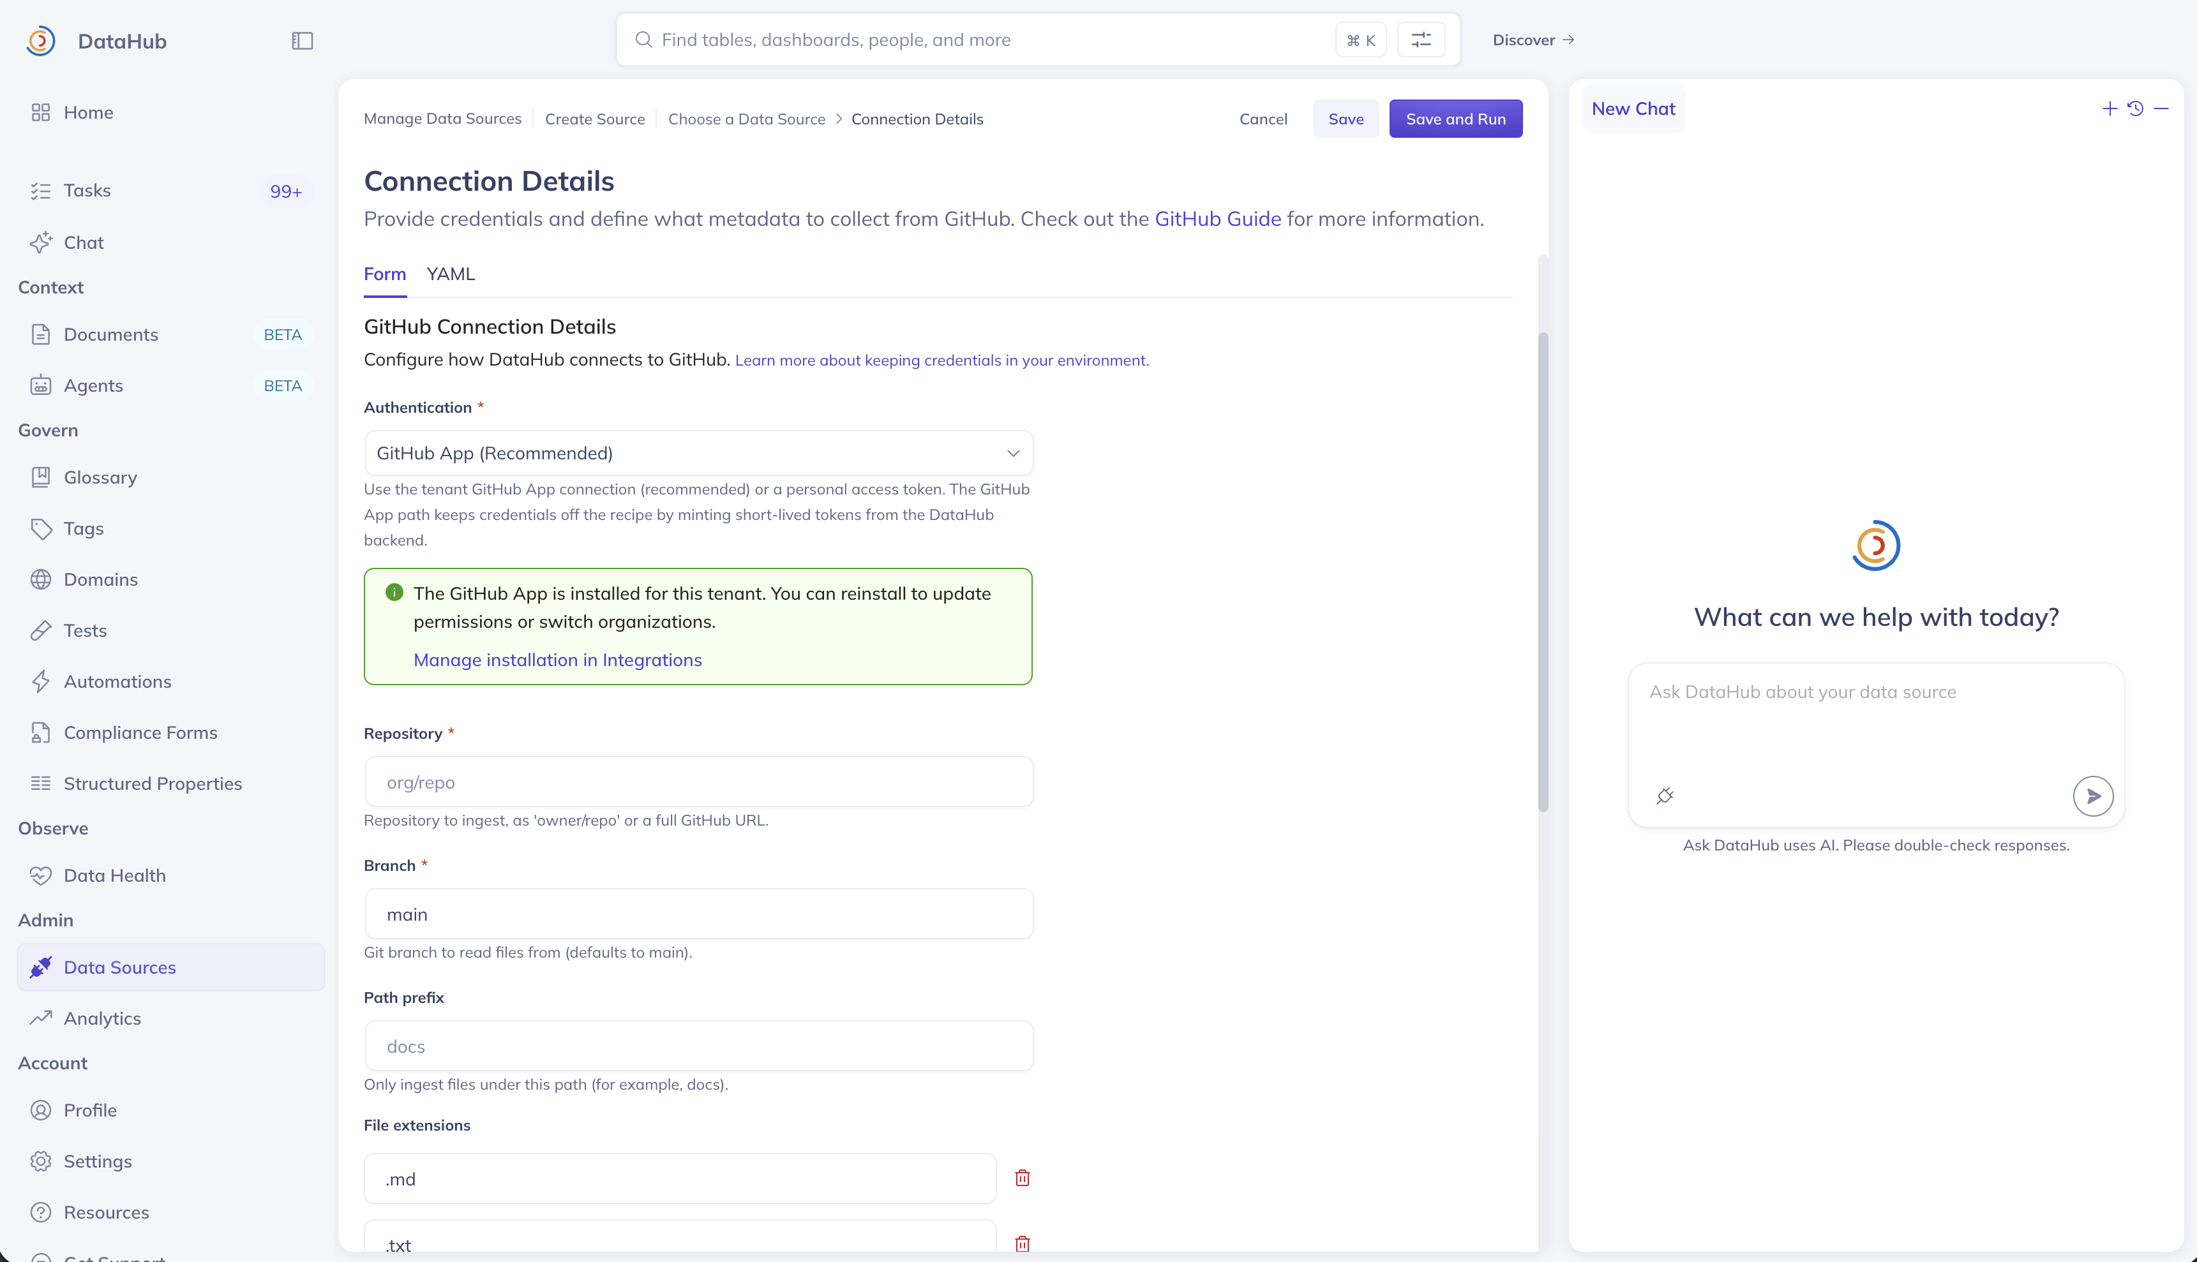The width and height of the screenshot is (2197, 1262).
Task: Click the Structured Properties list icon
Action: tap(41, 783)
